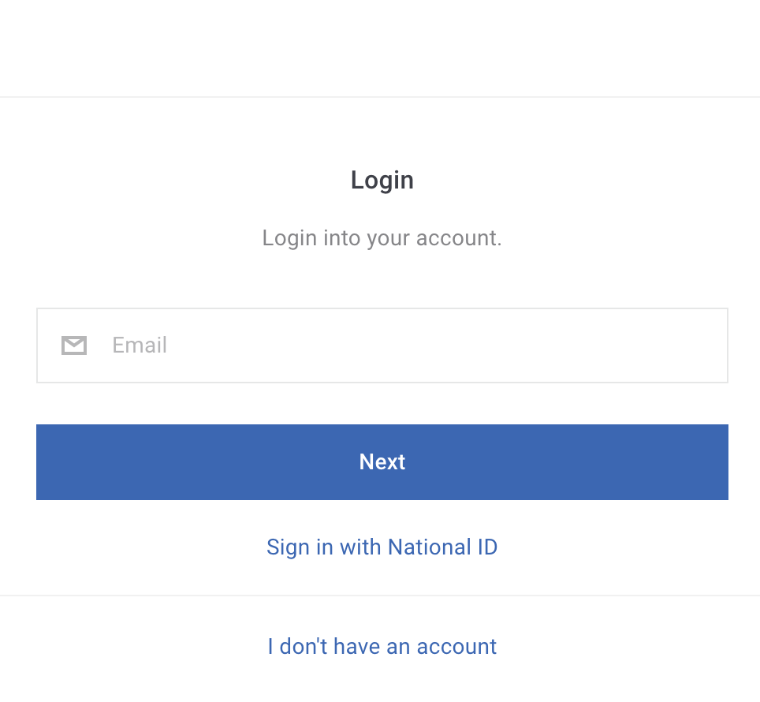
Task: Click the right edge of Next button
Action: coord(717,462)
